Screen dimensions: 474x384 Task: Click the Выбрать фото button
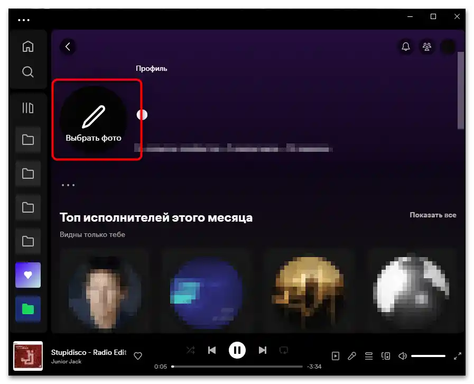click(x=93, y=119)
